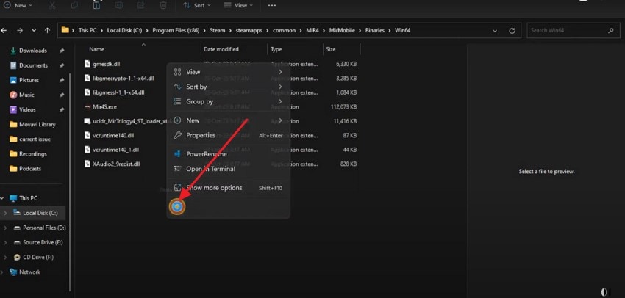Select the gmesdk.dll file icon
The width and height of the screenshot is (625, 298).
pos(87,64)
